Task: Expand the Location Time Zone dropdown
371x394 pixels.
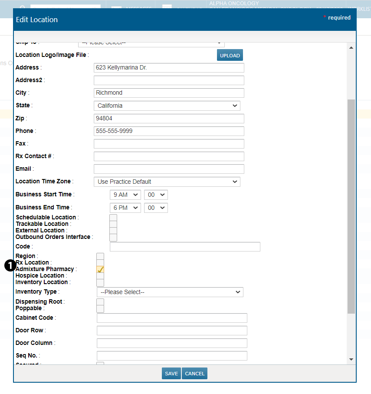Action: tap(167, 182)
